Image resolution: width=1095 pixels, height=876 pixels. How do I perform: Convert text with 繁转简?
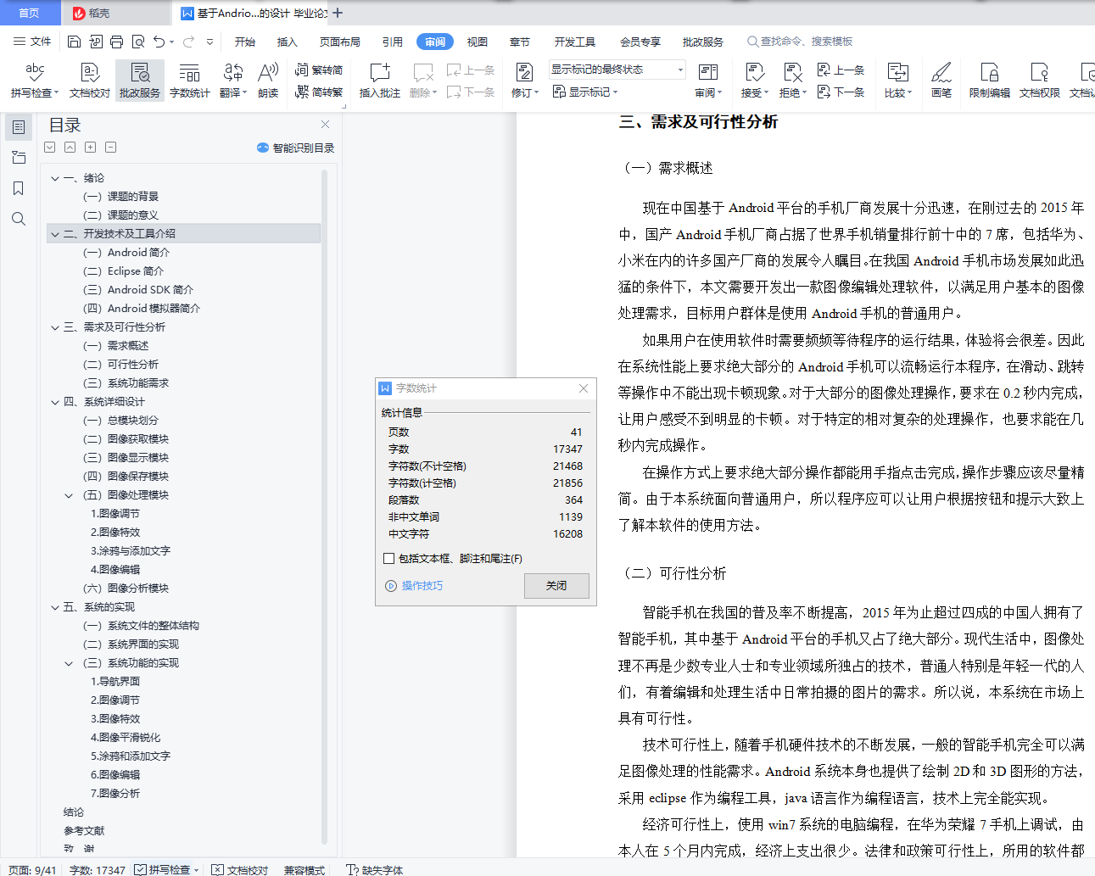coord(319,70)
